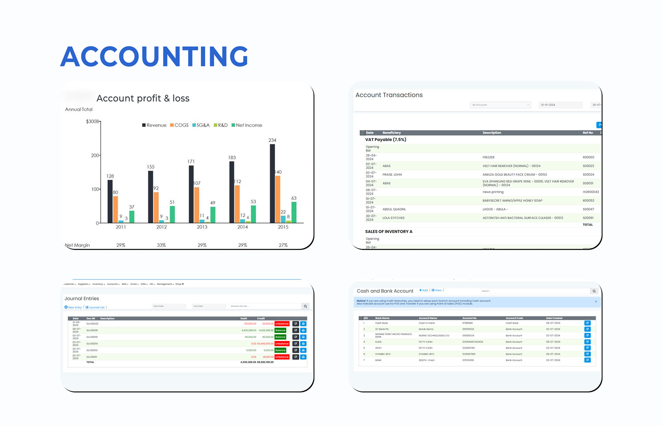Click the Revenue legend color swatch
662x426 pixels.
pyautogui.click(x=144, y=125)
